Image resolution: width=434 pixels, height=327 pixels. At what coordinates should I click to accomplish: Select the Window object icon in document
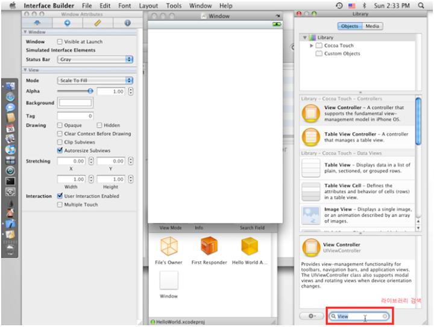coord(169,281)
